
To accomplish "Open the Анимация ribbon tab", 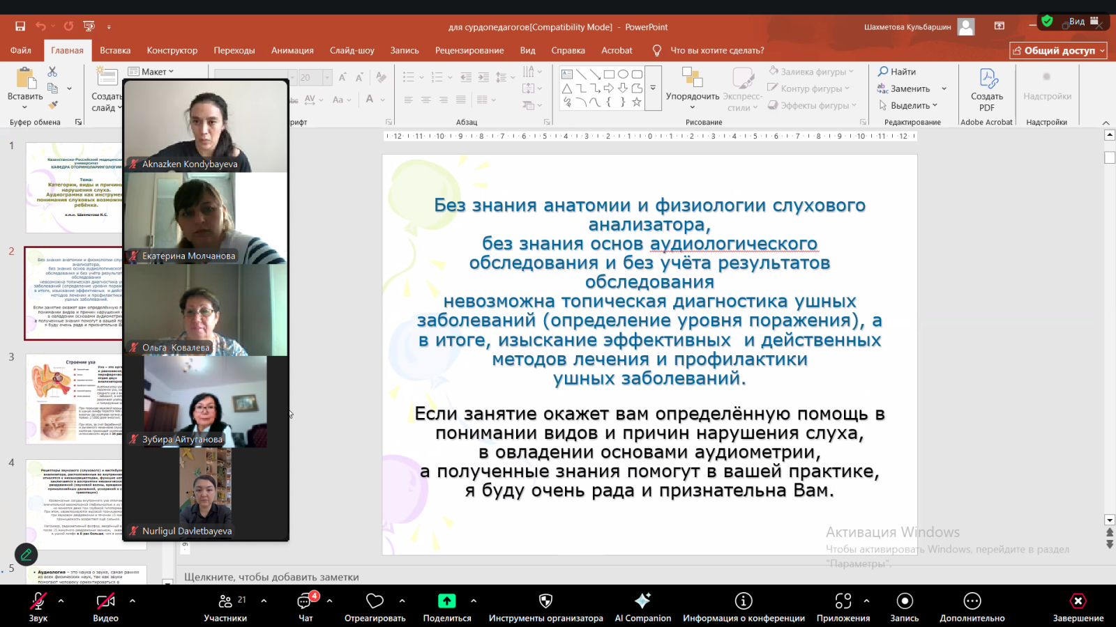I will [x=292, y=50].
